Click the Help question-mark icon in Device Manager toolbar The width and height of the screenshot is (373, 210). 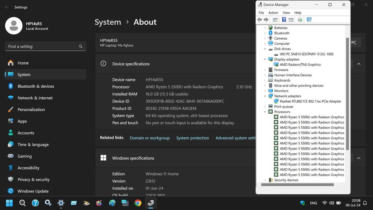pyautogui.click(x=284, y=19)
